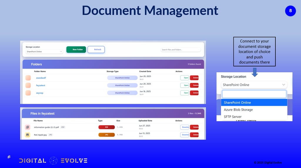Click the Uploaded Date column header

pos(145,121)
